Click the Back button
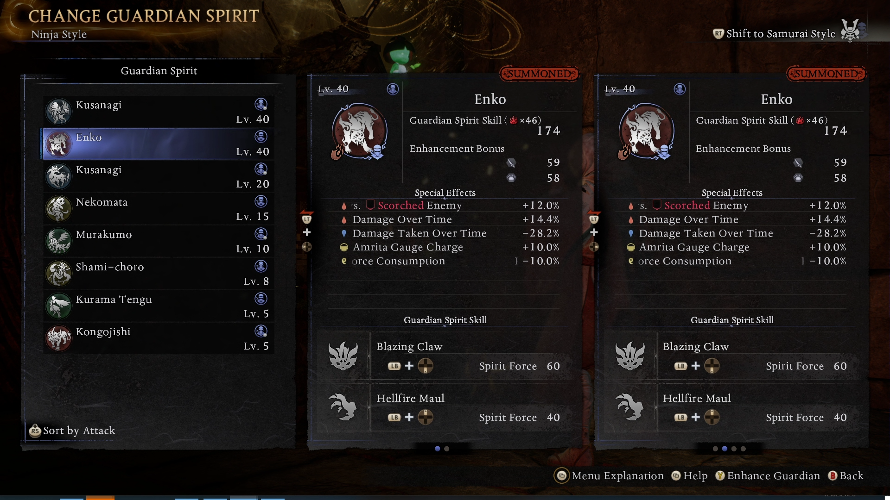The image size is (890, 500). pos(846,475)
